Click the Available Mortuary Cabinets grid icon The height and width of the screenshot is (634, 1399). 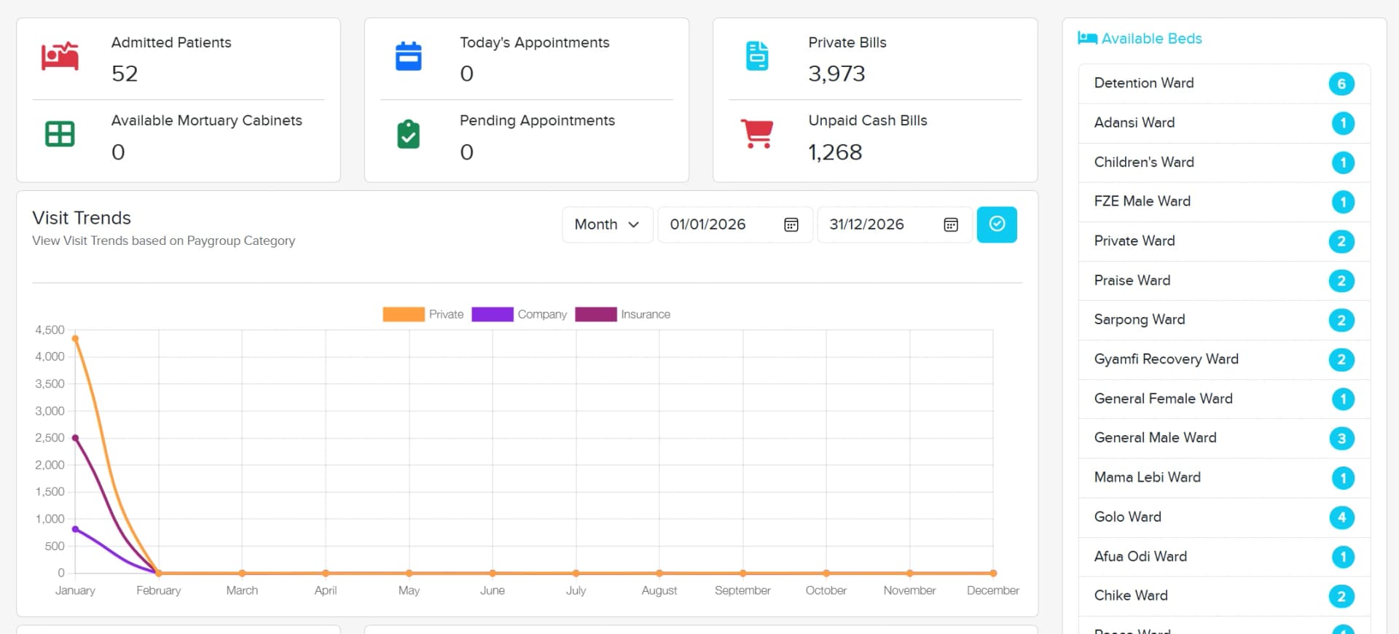(x=60, y=134)
